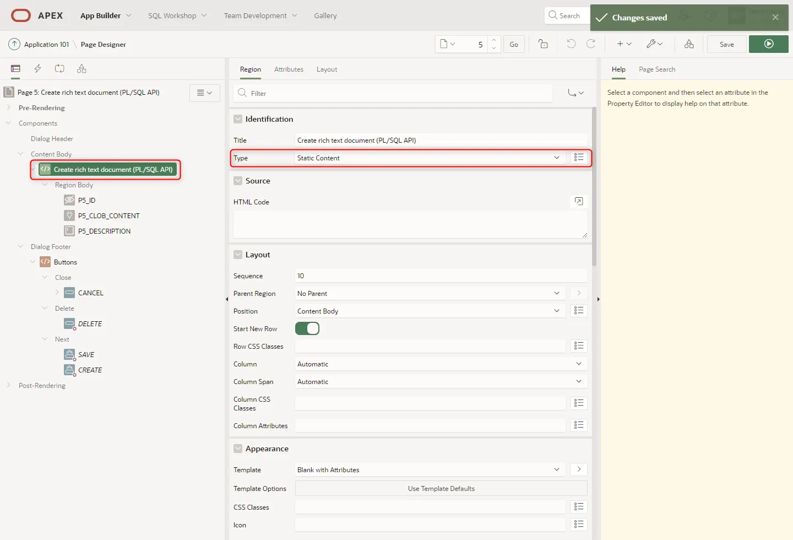This screenshot has height=540, width=793.
Task: Open the Type dropdown showing Static Content
Action: 428,158
